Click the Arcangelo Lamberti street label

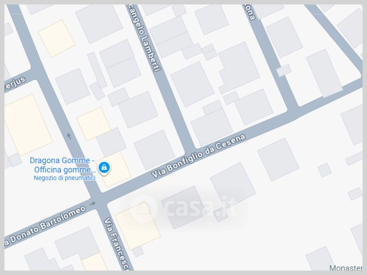(x=144, y=38)
